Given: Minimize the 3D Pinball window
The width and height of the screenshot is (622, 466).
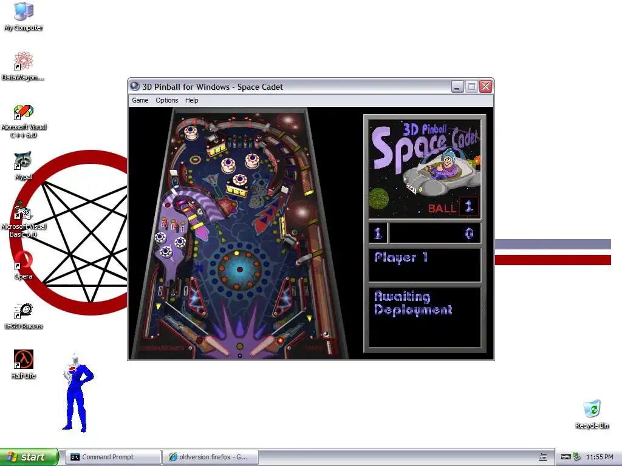Looking at the screenshot, I should [457, 86].
